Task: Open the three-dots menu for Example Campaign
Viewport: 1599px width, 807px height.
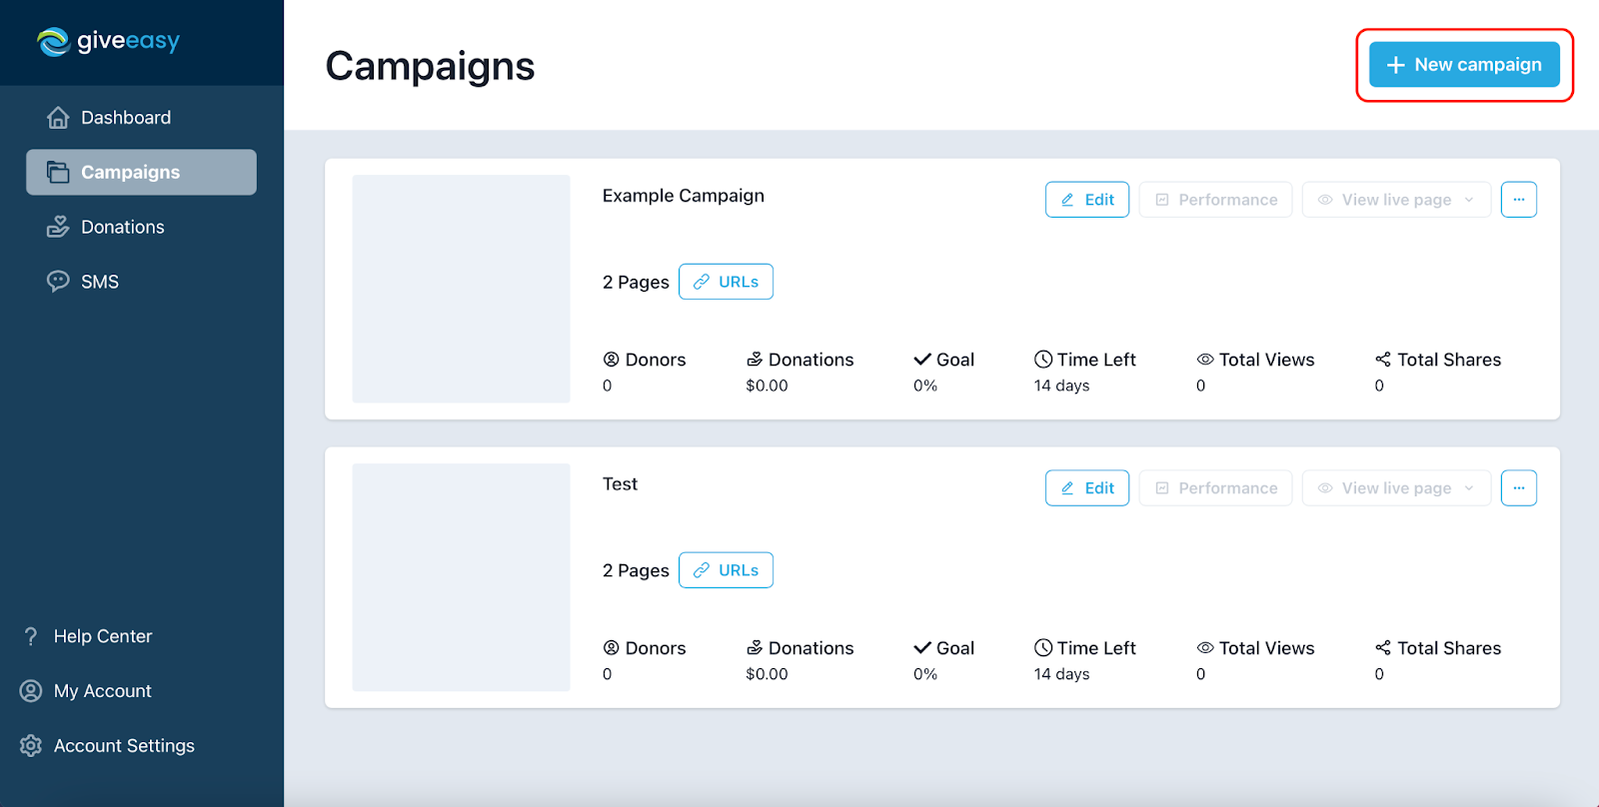Action: click(1518, 200)
